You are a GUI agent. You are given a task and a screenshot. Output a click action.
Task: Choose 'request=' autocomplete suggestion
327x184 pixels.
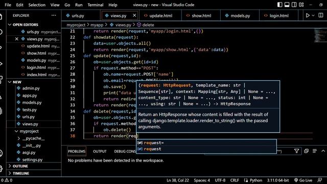(206, 143)
